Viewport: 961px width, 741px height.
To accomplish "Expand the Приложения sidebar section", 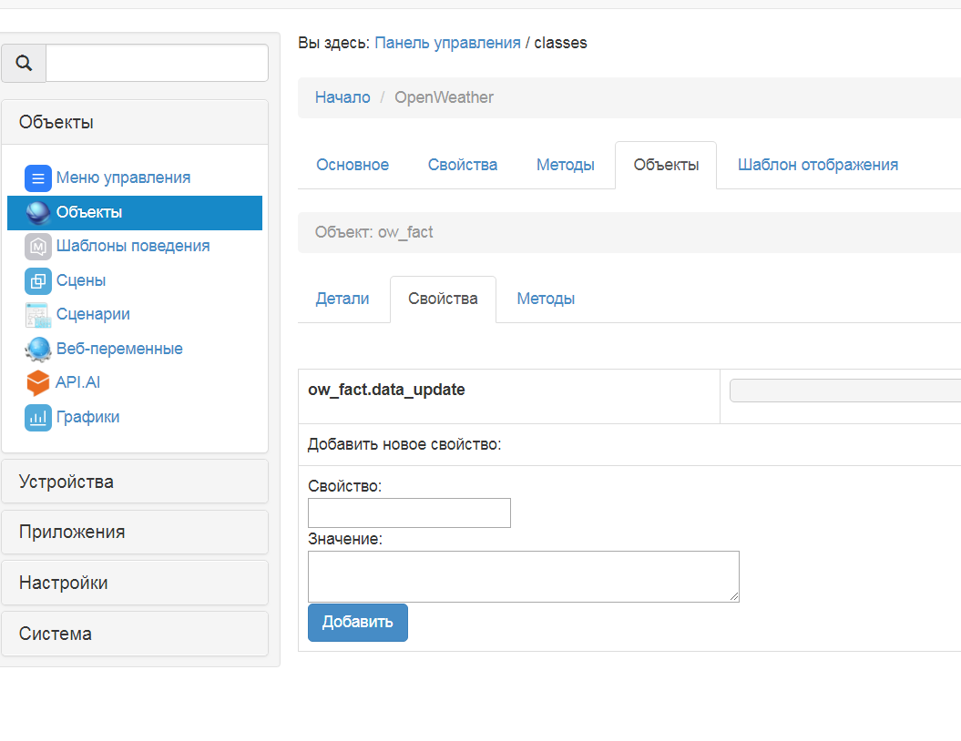I will click(135, 532).
